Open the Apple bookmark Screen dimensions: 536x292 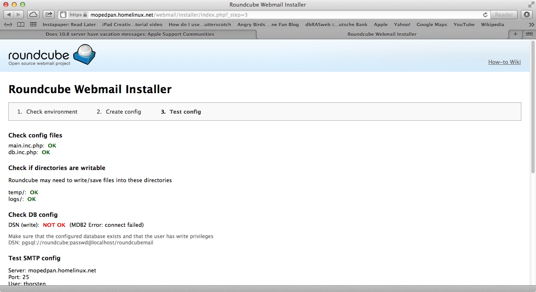tap(381, 25)
